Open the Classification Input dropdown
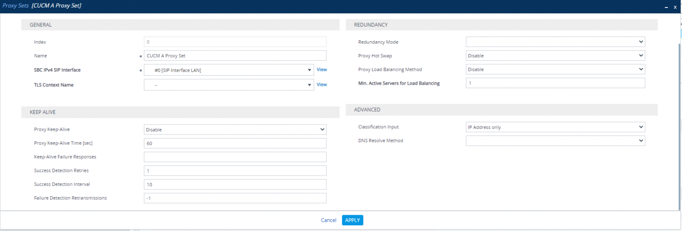Screen dimensions: 682x232 click(555, 127)
